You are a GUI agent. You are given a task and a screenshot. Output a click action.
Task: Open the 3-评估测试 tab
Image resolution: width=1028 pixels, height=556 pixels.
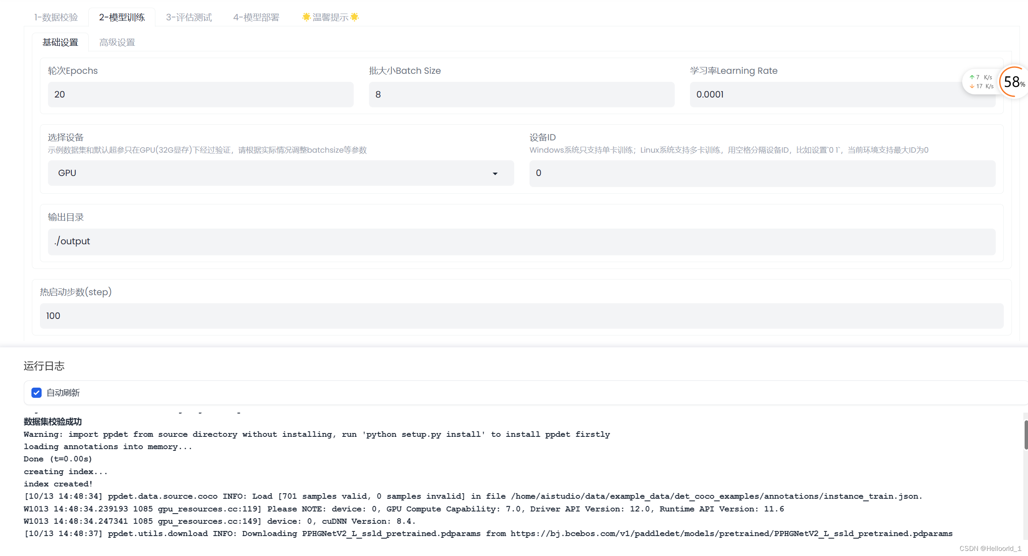[x=189, y=17]
